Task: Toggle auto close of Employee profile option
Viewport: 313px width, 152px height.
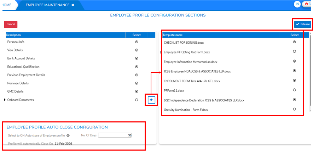Action: tap(68, 135)
